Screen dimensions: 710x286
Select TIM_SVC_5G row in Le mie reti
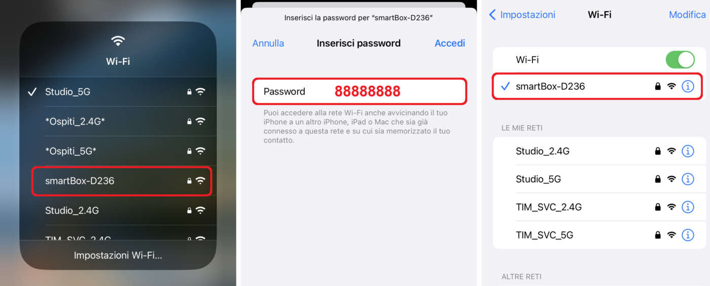599,235
